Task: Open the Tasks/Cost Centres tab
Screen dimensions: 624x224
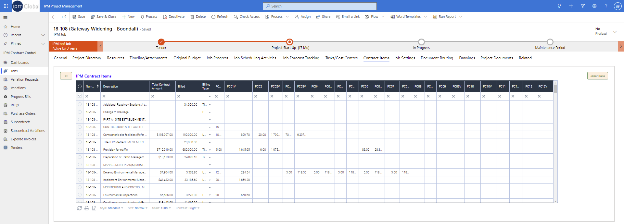Action: (341, 58)
